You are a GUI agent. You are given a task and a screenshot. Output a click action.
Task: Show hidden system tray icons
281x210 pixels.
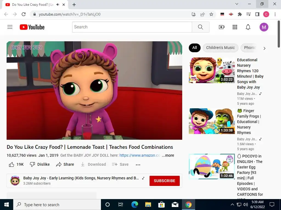click(x=232, y=205)
